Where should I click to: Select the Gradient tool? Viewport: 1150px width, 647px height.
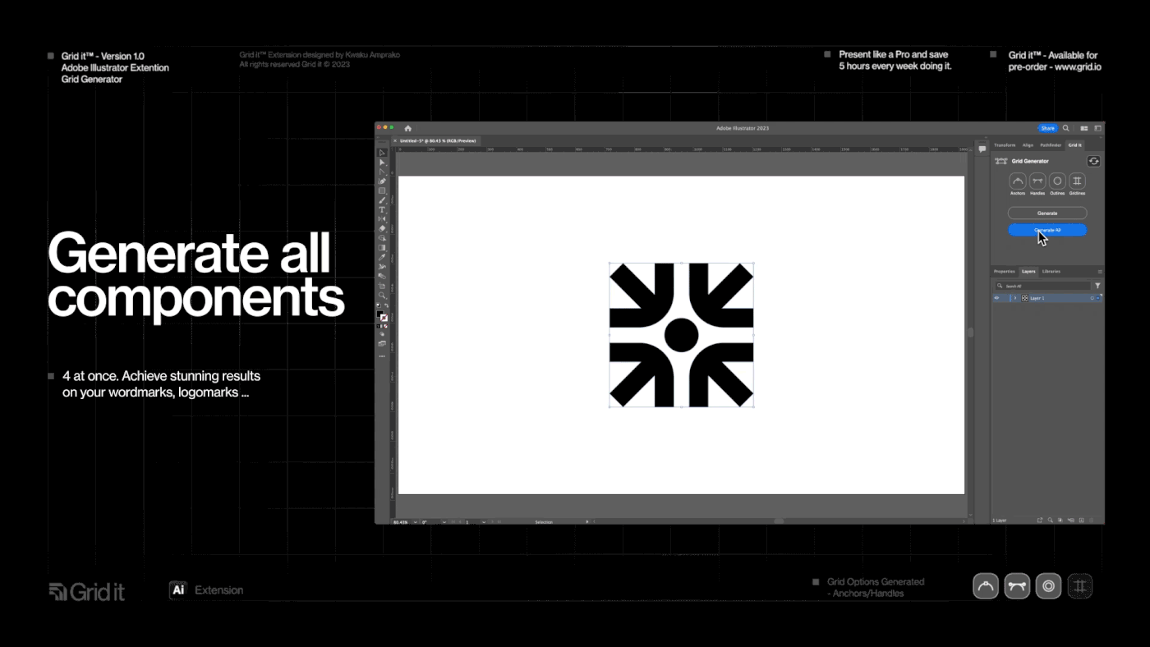point(382,248)
